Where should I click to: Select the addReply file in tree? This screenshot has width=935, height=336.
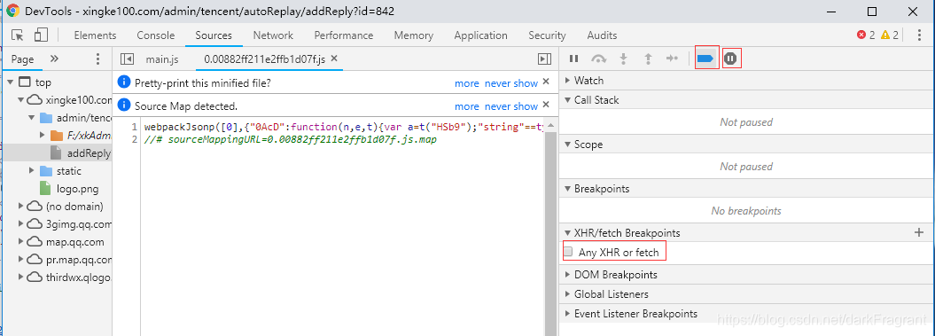89,152
